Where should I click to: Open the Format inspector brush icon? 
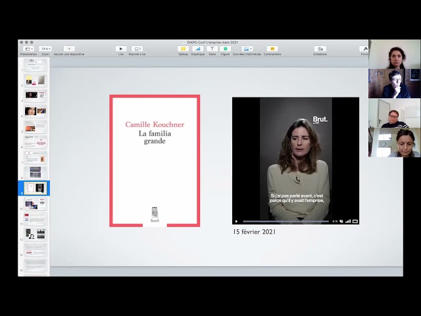point(364,49)
